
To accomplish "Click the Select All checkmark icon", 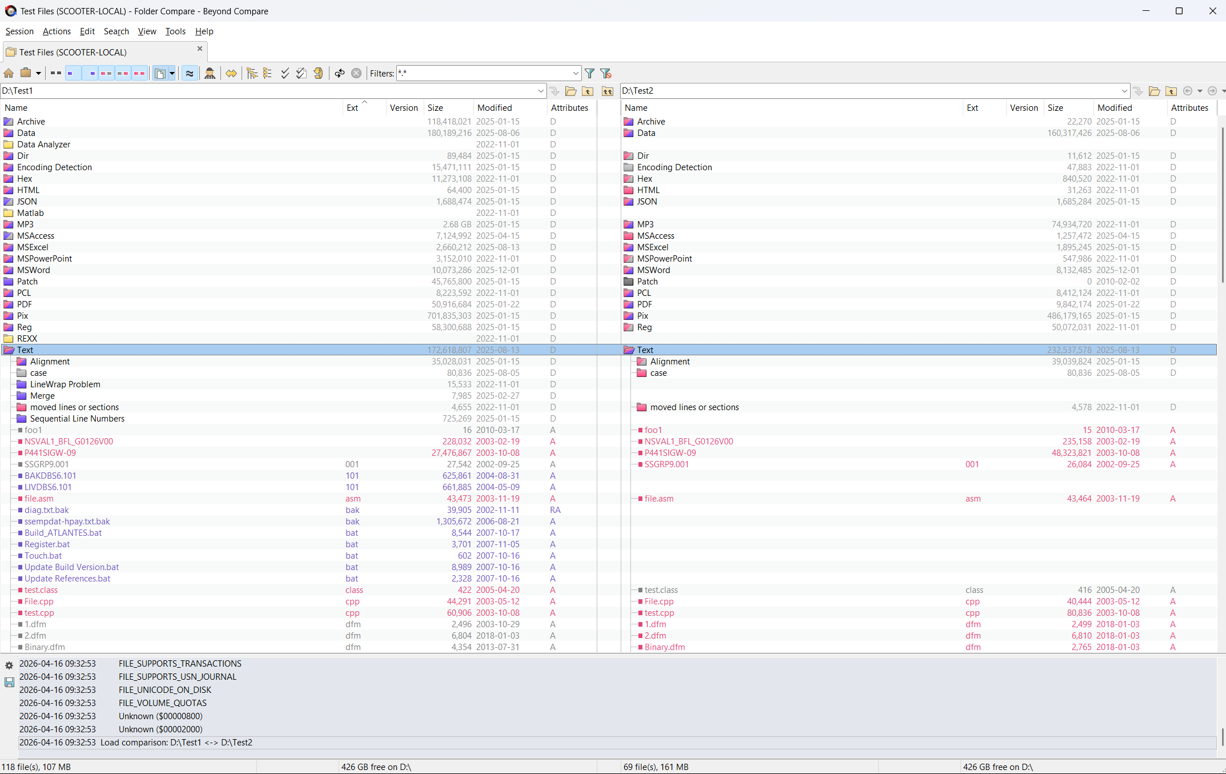I will pyautogui.click(x=285, y=73).
